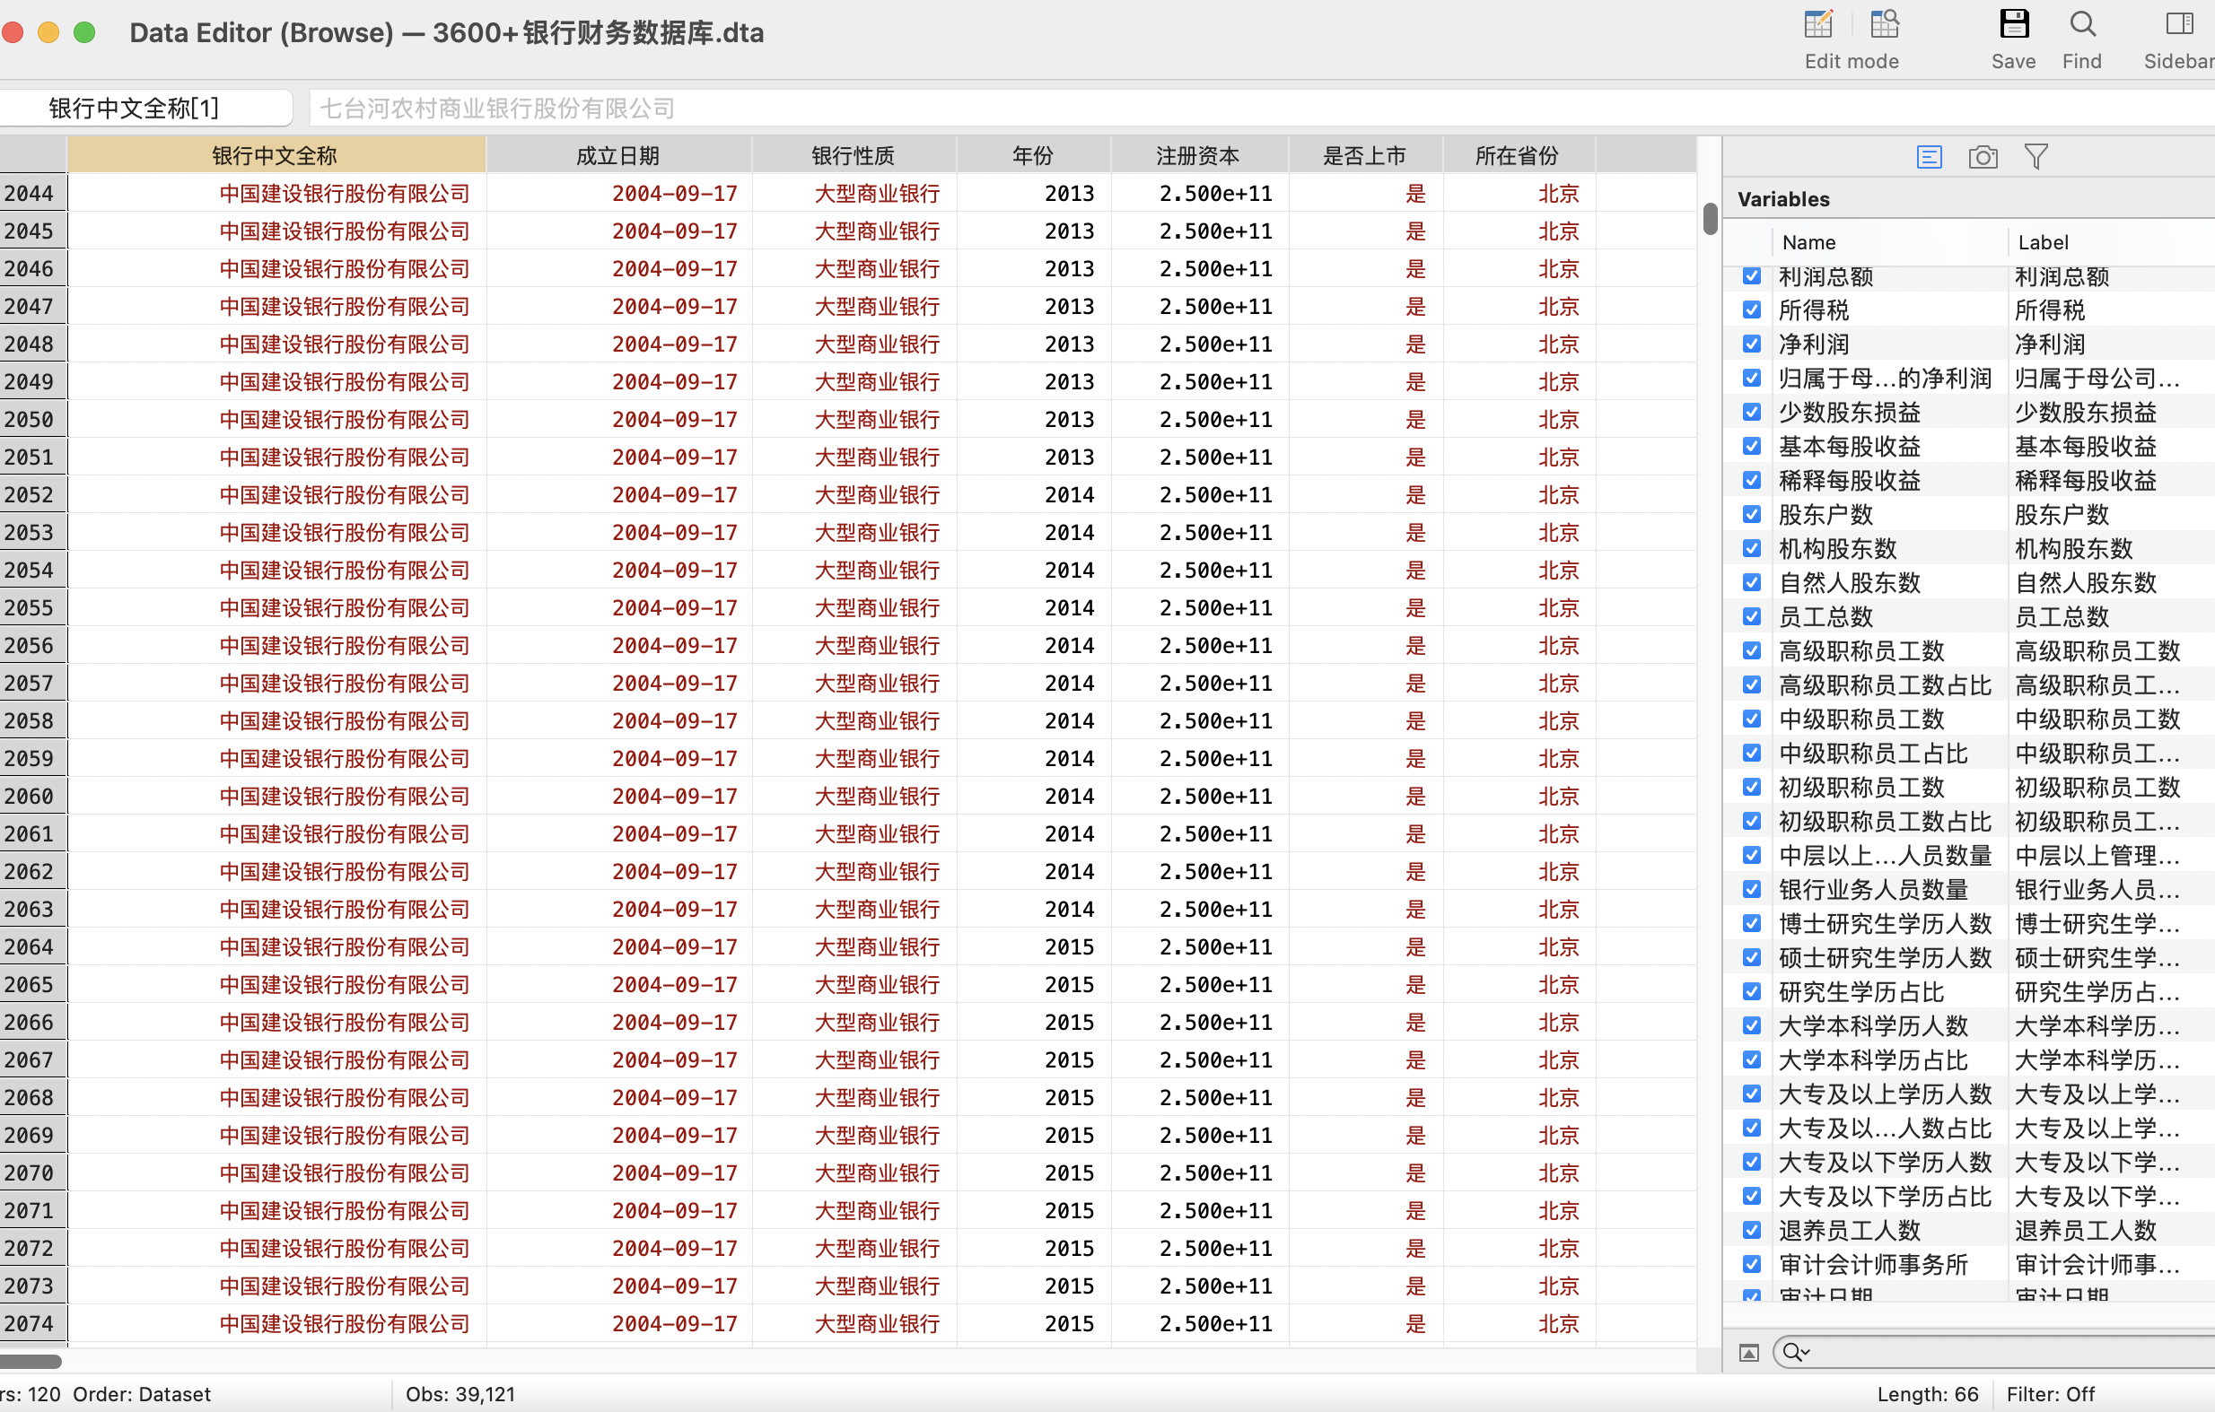Click the 注册资本 column header
Image resolution: width=2215 pixels, height=1412 pixels.
tap(1197, 155)
